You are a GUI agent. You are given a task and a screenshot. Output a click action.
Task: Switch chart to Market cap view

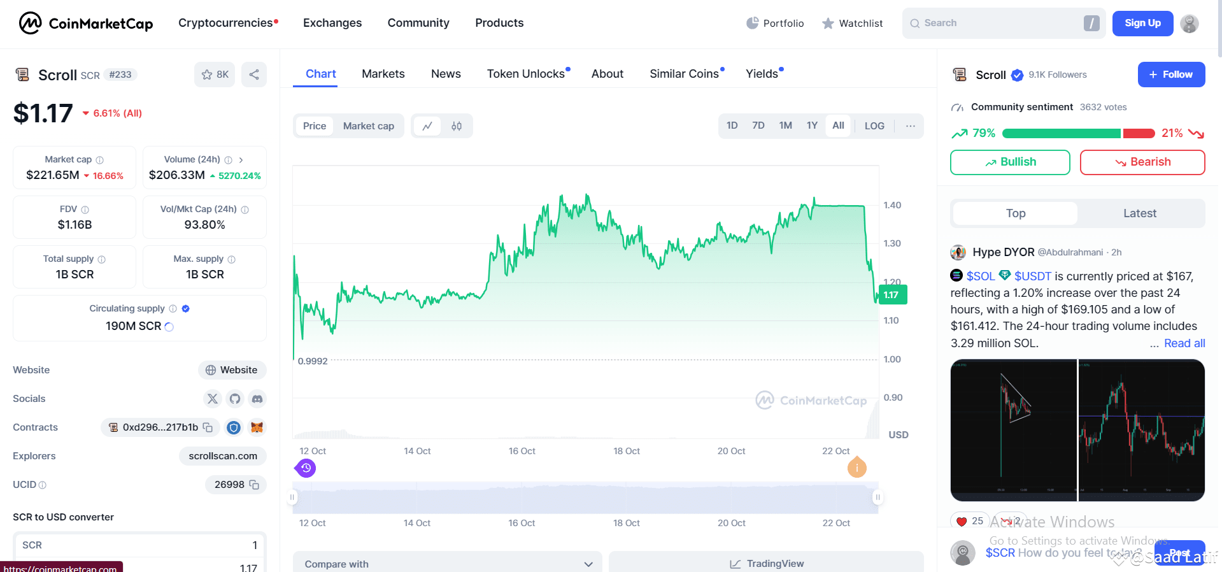(x=369, y=126)
